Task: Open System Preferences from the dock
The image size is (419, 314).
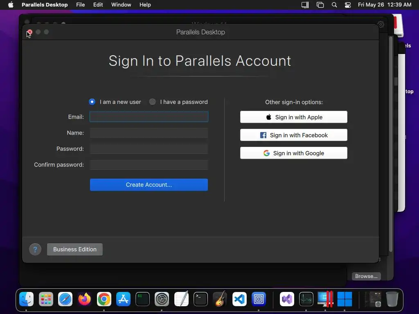Action: (162, 299)
